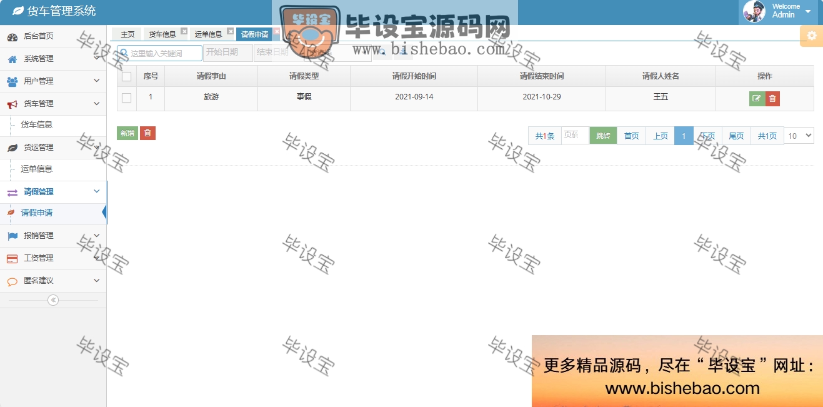Open the page size dropdown showing 10
This screenshot has width=823, height=407.
(799, 136)
